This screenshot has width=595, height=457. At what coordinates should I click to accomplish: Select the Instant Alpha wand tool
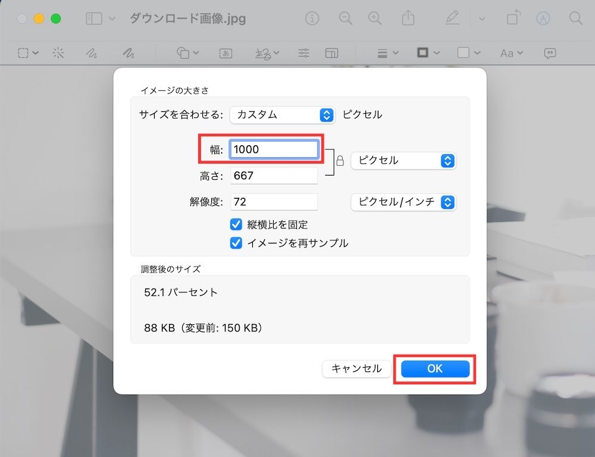(x=58, y=53)
